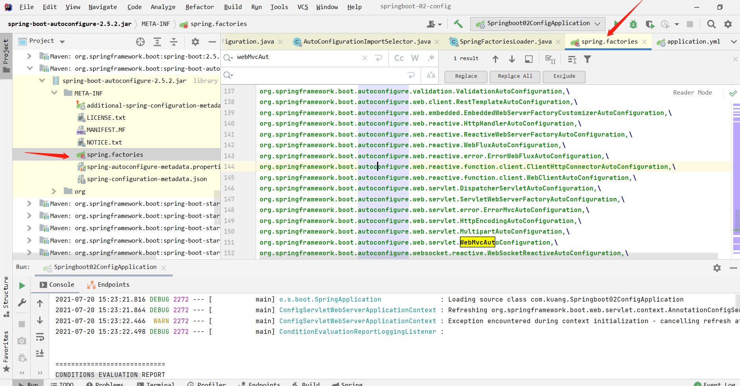Run with coverage icon in toolbar
The width and height of the screenshot is (740, 386).
(x=650, y=24)
